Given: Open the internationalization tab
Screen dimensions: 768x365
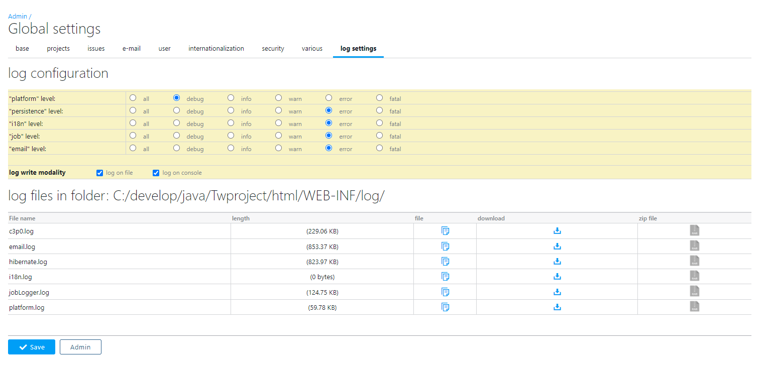Looking at the screenshot, I should click(x=216, y=49).
